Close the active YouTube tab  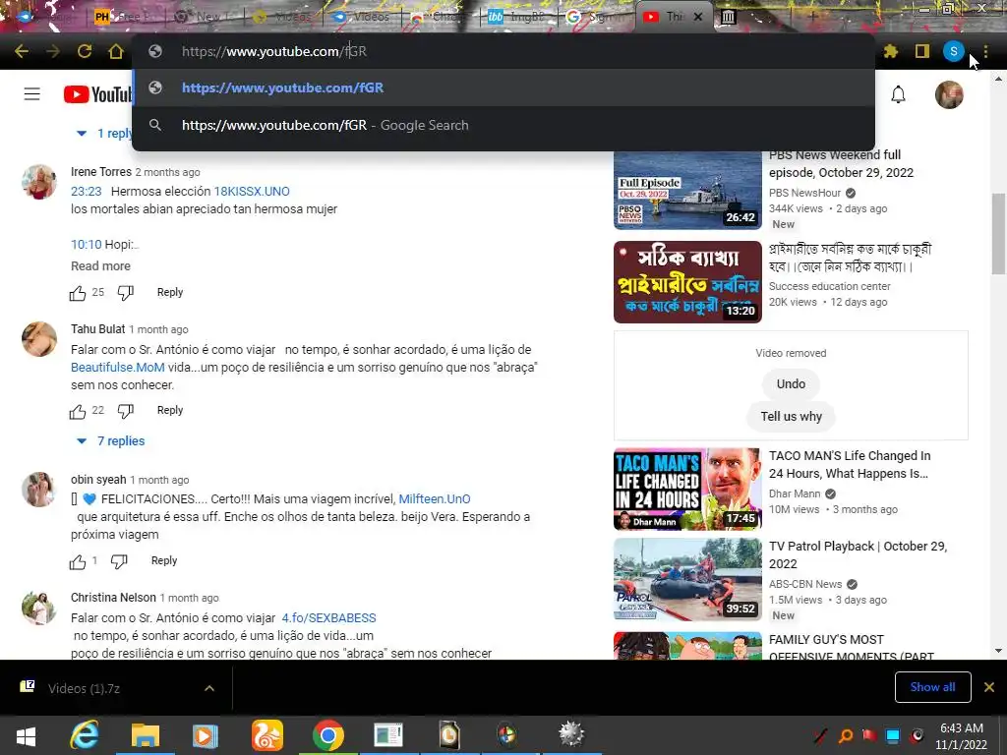coord(698,17)
